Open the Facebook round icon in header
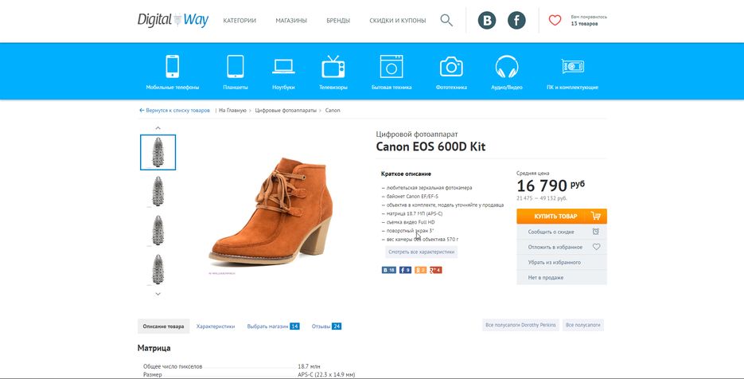This screenshot has width=744, height=379. tap(516, 21)
